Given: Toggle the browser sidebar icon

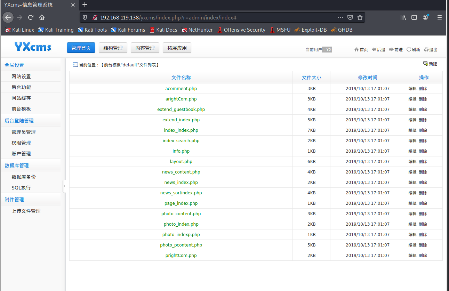Looking at the screenshot, I should click(414, 17).
